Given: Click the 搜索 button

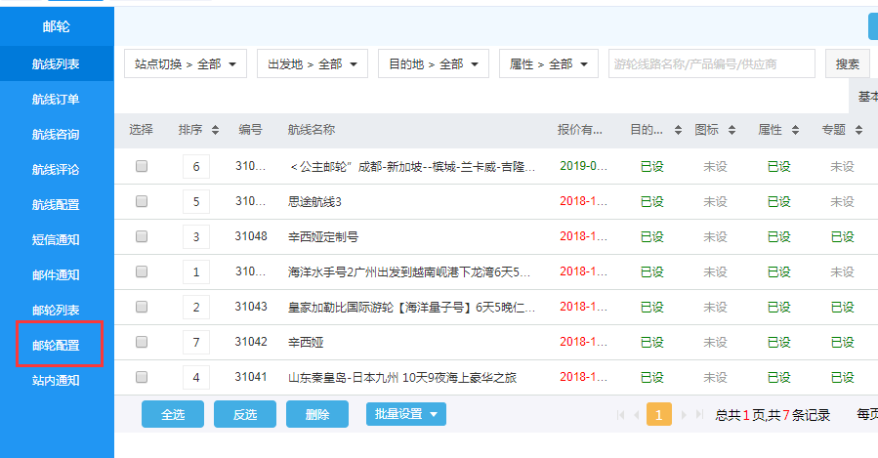Looking at the screenshot, I should coord(847,64).
